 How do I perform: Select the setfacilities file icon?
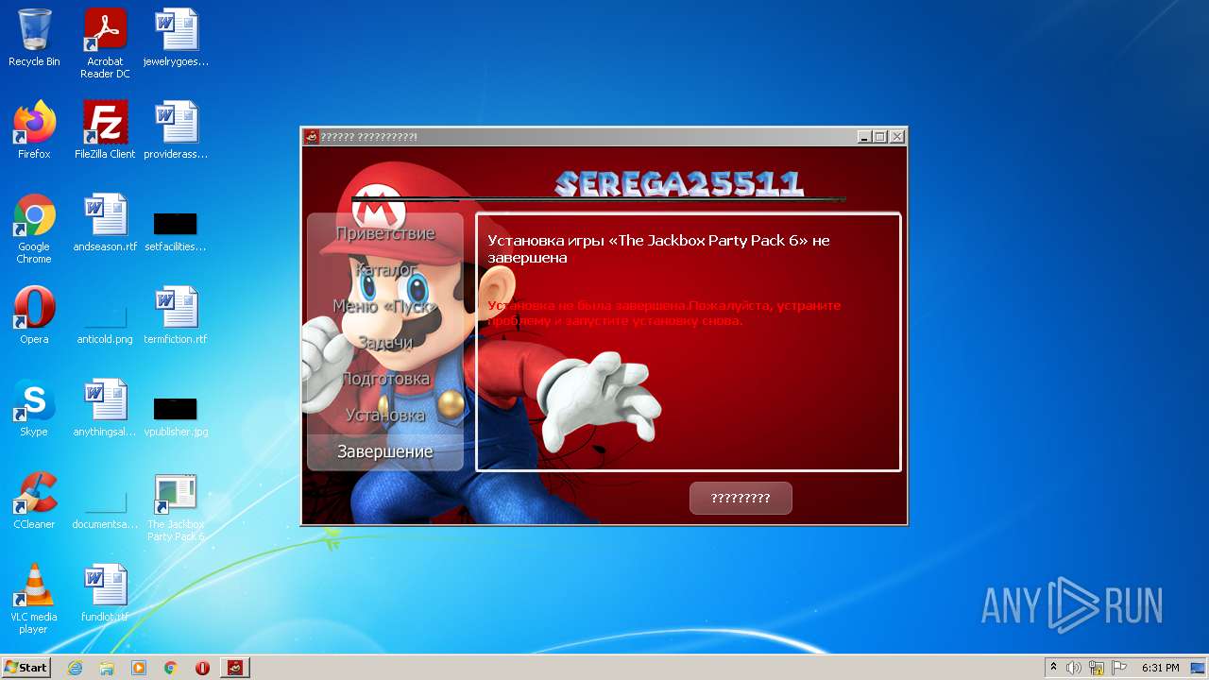click(x=176, y=229)
